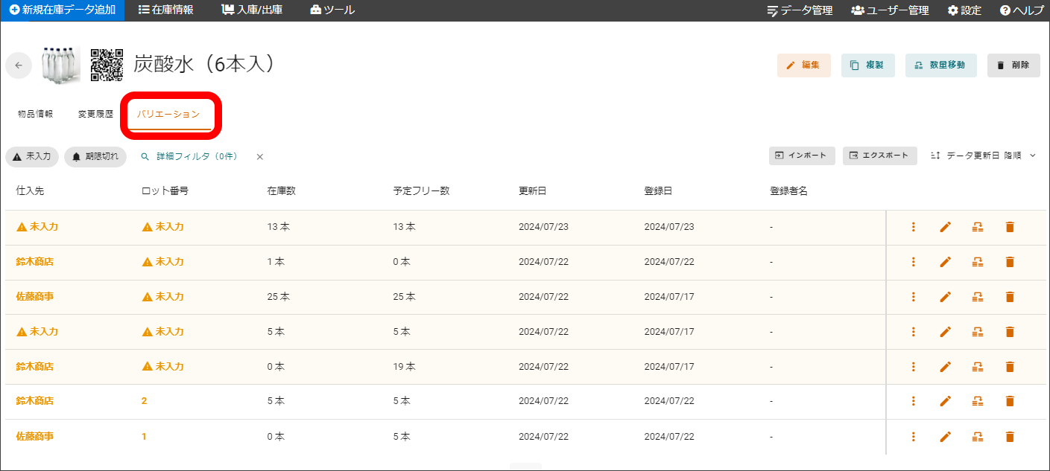Edit the 佐藤商事 lot 1 row
The image size is (1050, 471).
point(946,437)
